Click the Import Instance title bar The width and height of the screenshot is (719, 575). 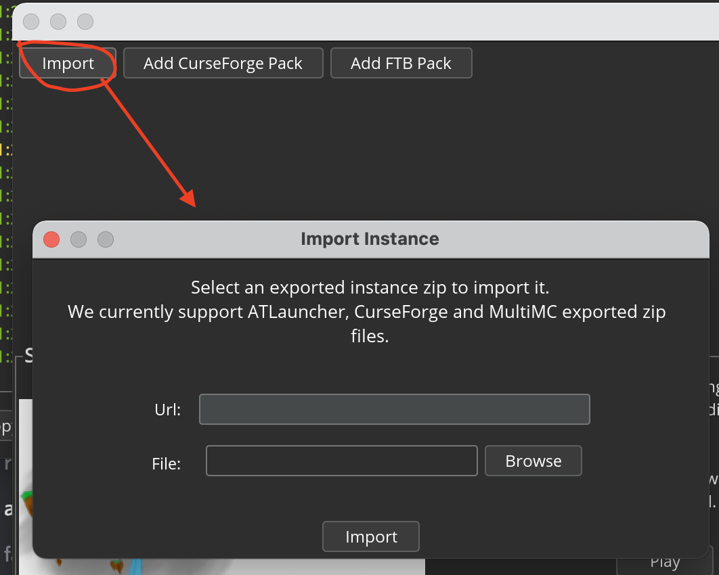[370, 238]
